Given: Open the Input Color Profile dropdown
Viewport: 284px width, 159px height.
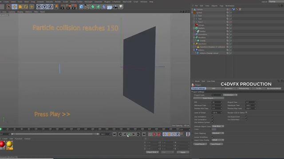Looking at the screenshot, I should [218, 140].
